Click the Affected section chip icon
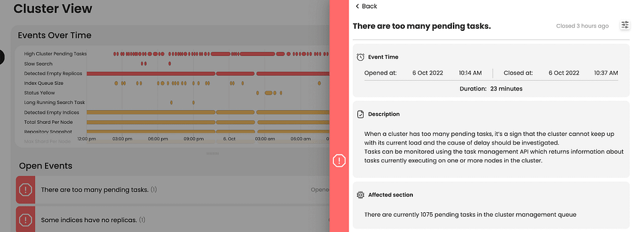The width and height of the screenshot is (632, 232). point(360,195)
